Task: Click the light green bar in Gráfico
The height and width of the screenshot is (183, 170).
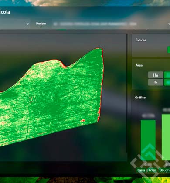Action: (166, 137)
